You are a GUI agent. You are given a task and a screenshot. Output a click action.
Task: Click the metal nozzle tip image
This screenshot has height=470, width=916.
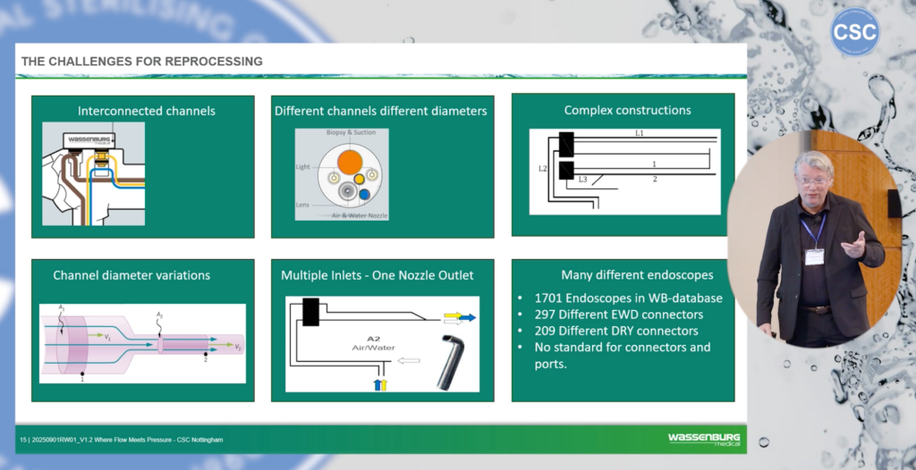pyautogui.click(x=451, y=362)
